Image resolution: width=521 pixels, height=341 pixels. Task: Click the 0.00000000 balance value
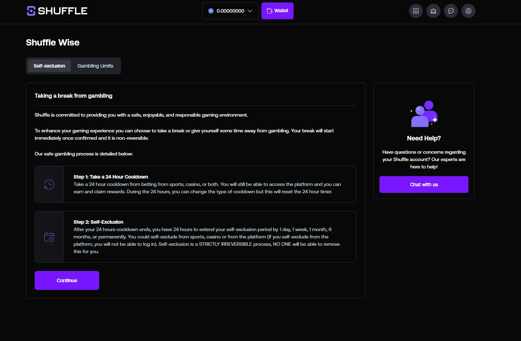(230, 11)
